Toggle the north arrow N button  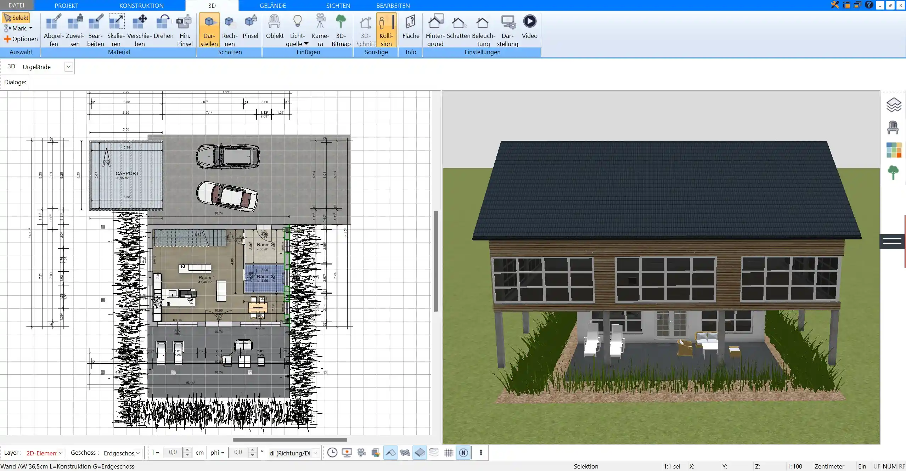463,453
